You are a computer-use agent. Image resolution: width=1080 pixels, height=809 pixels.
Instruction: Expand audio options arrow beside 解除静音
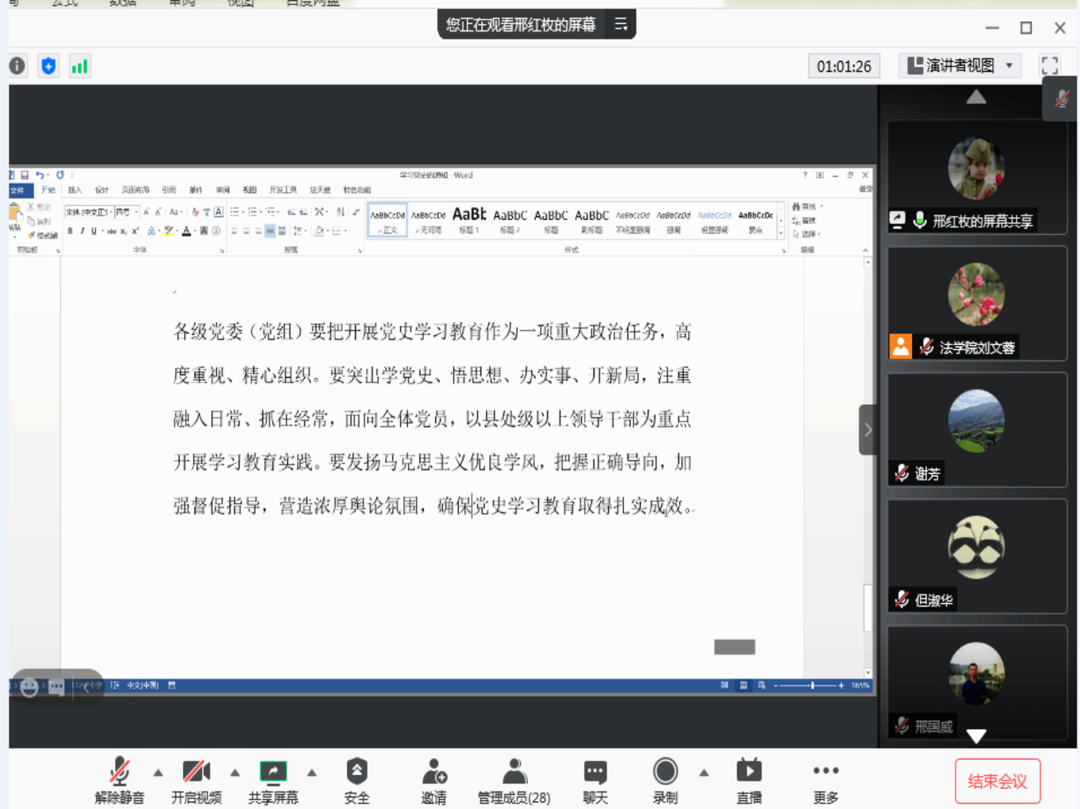(158, 772)
